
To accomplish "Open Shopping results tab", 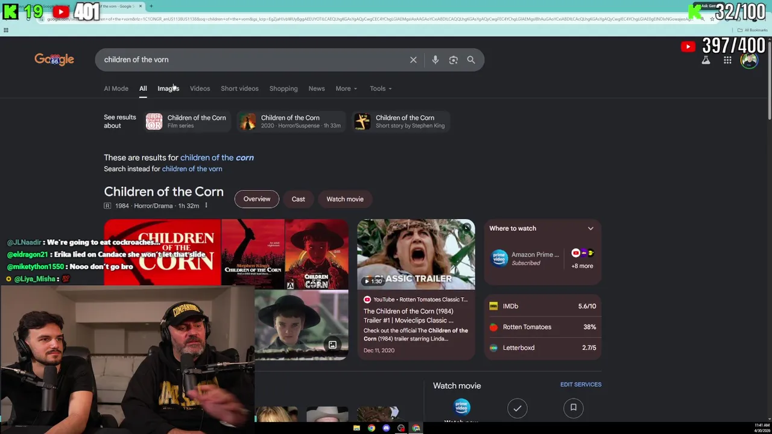I will (283, 89).
